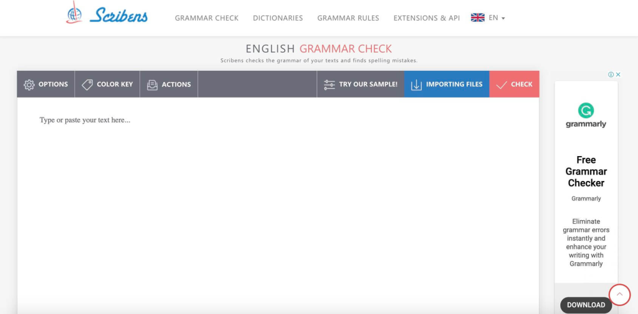The image size is (638, 314).
Task: Click the Color Key tag icon
Action: 87,85
